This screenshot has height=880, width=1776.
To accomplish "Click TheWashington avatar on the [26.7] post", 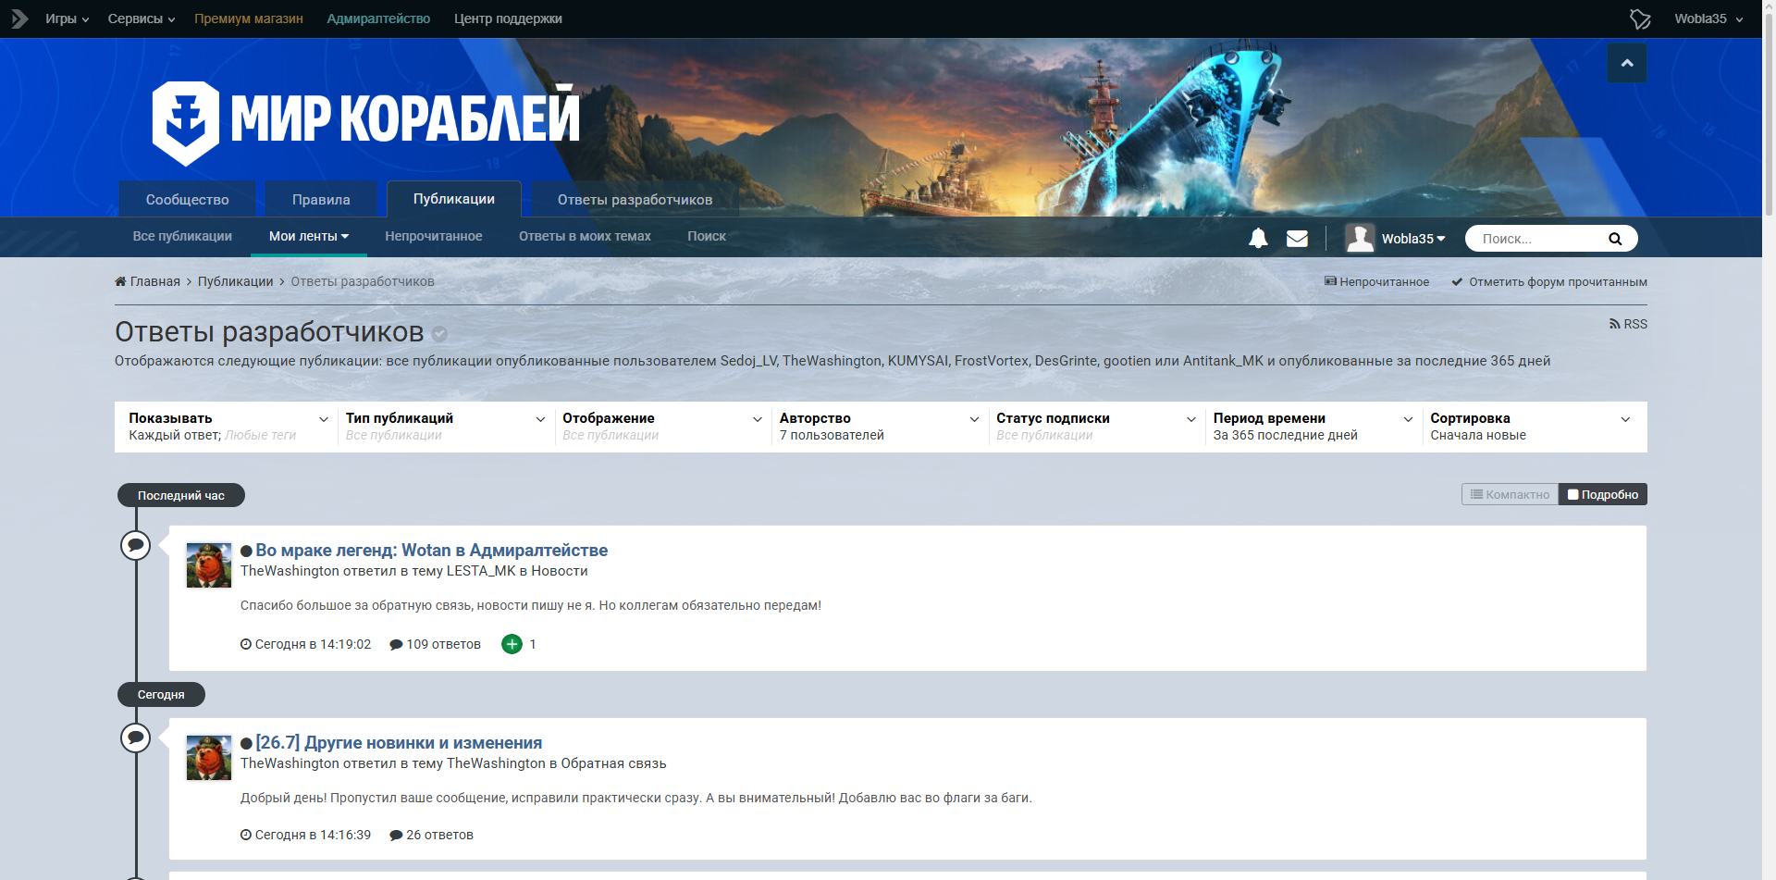I will pyautogui.click(x=209, y=758).
